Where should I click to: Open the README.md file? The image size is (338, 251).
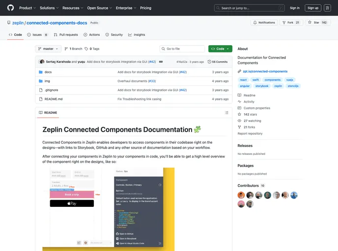click(54, 99)
